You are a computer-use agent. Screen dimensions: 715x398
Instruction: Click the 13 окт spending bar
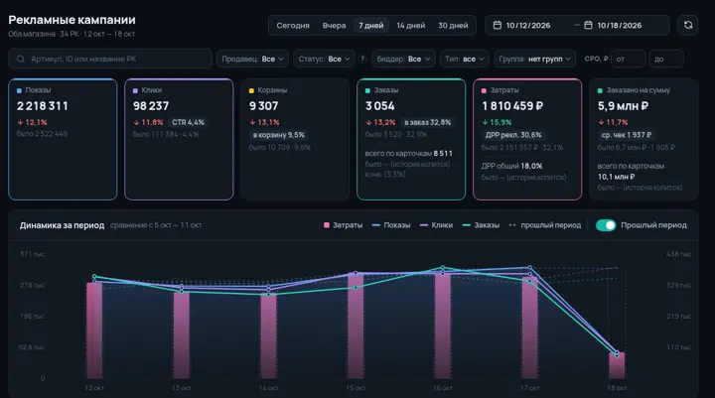pos(182,335)
